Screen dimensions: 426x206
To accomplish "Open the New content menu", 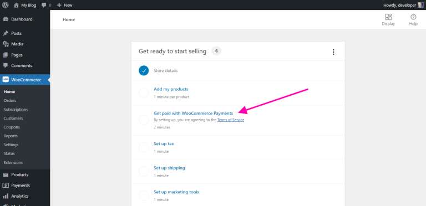I will point(65,5).
